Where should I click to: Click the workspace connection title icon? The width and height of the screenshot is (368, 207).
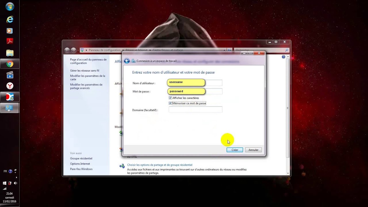tap(133, 61)
